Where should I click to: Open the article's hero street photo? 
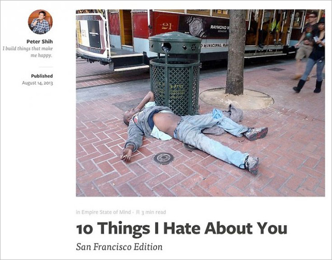(200, 103)
